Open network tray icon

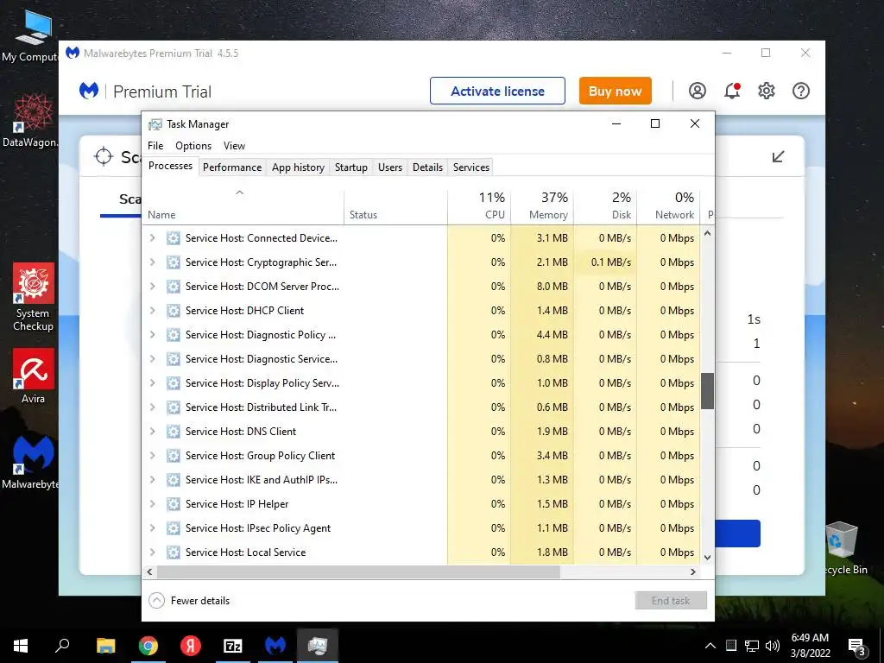click(752, 646)
